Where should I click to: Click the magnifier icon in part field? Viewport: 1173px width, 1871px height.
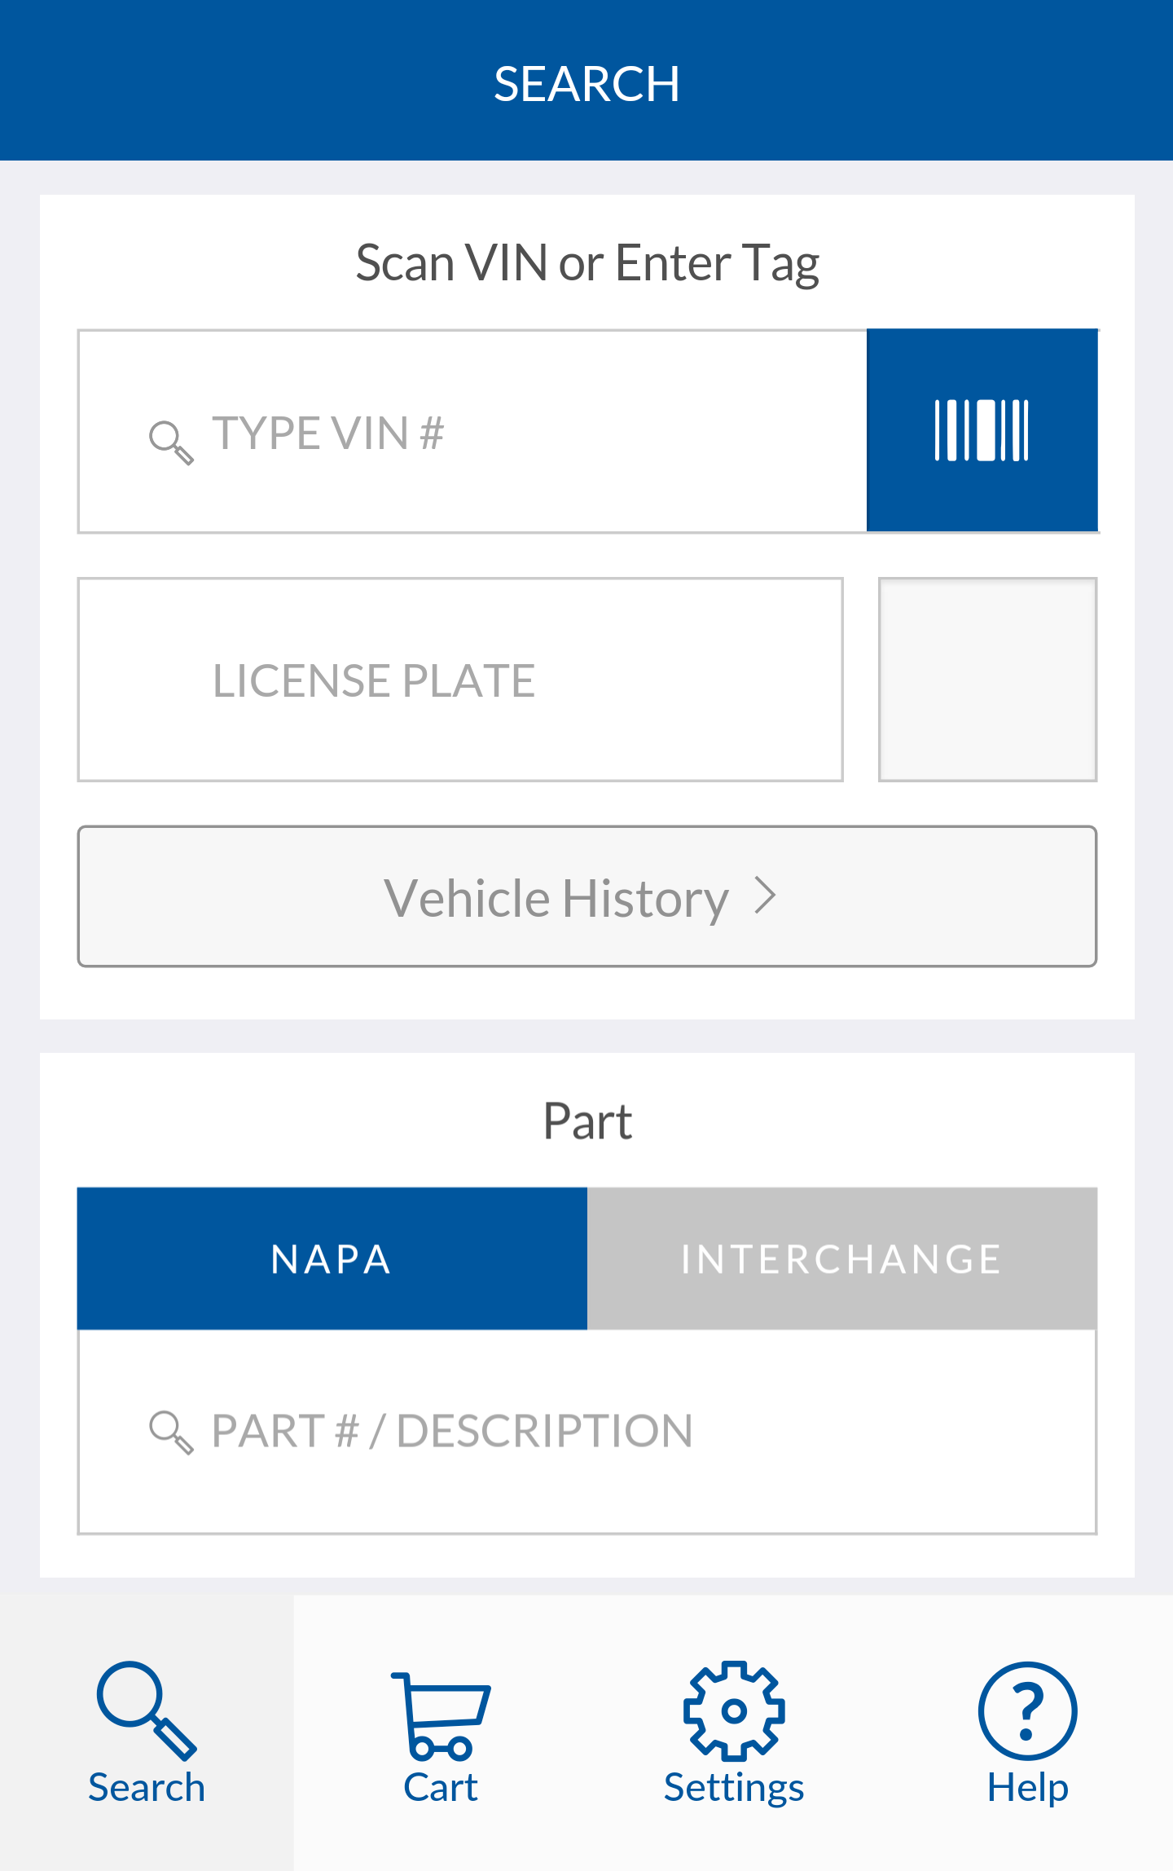pyautogui.click(x=170, y=1432)
